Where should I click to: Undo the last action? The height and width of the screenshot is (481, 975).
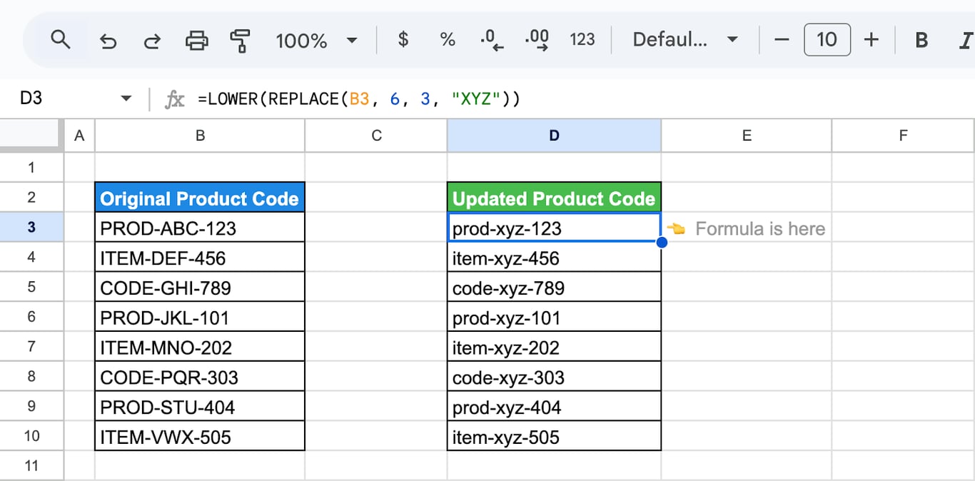pos(108,41)
